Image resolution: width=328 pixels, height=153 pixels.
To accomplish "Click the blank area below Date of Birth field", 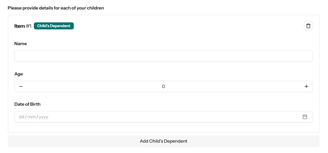I will click(163, 127).
